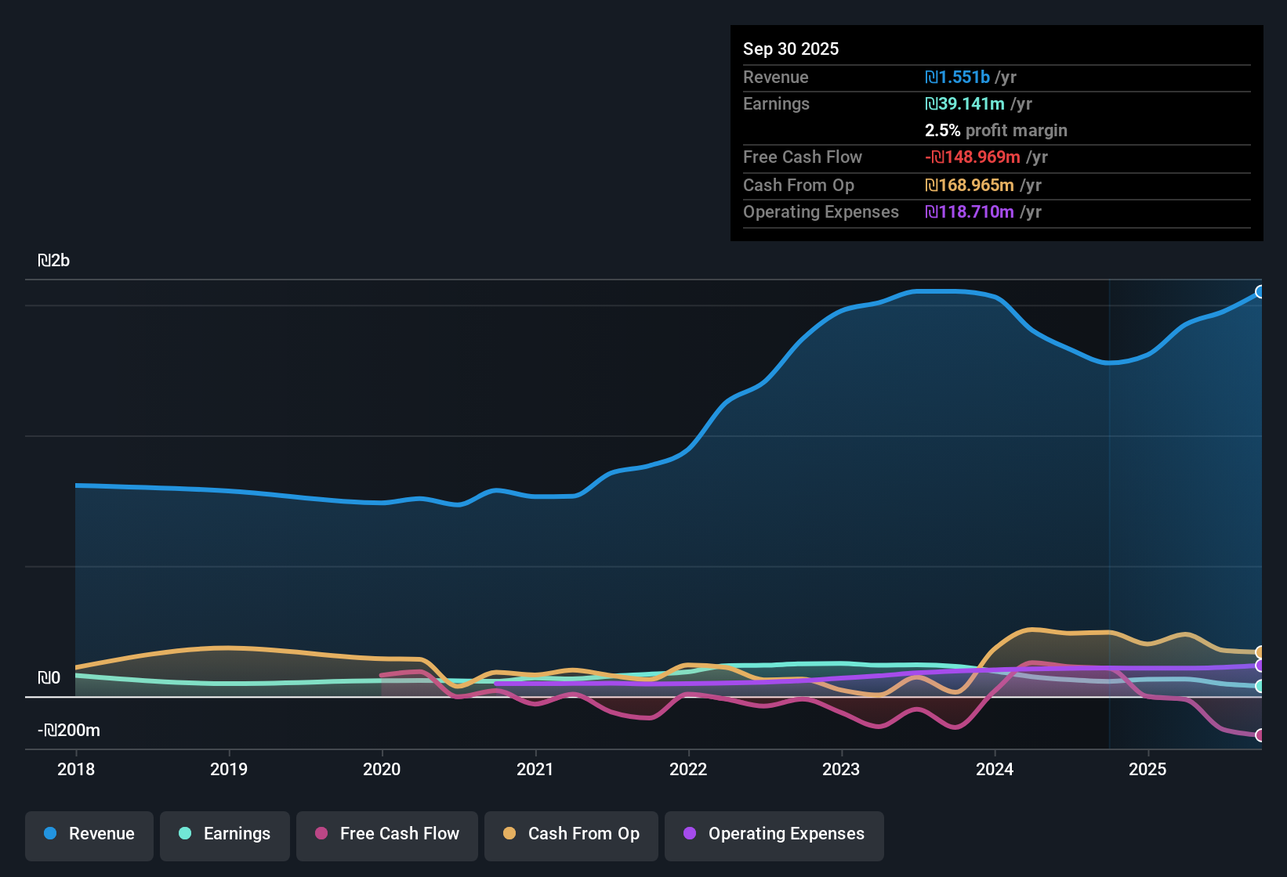Viewport: 1287px width, 877px height.
Task: Select the blue Revenue legend dot
Action: 50,835
